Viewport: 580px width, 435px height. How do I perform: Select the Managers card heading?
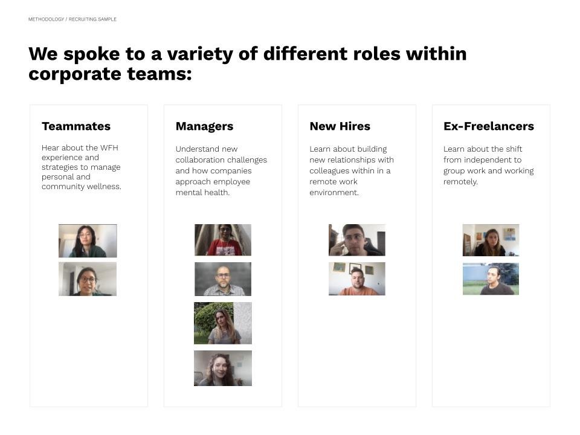tap(205, 126)
